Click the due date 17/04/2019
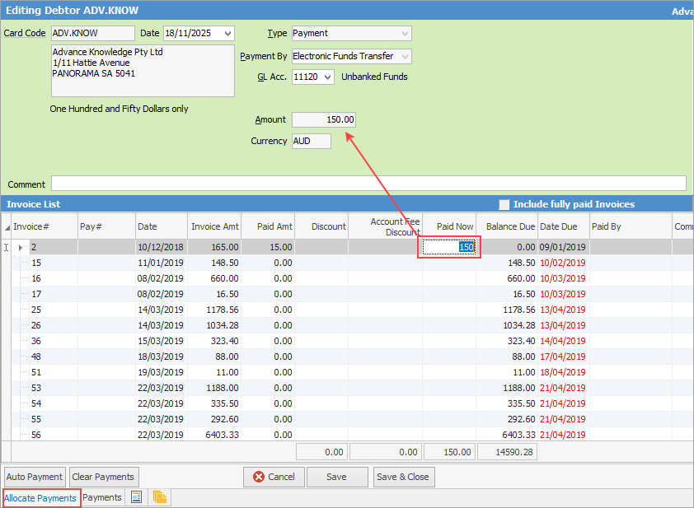The height and width of the screenshot is (508, 694). point(563,357)
